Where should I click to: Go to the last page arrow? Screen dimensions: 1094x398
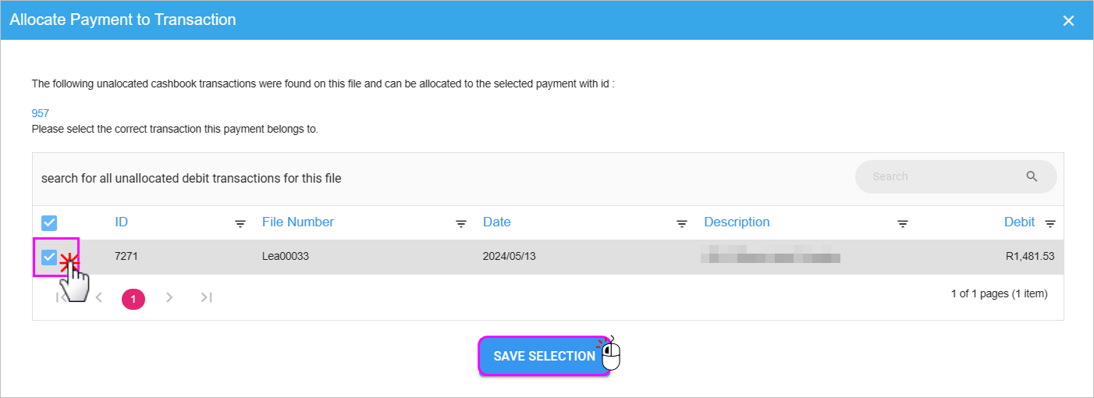[206, 297]
